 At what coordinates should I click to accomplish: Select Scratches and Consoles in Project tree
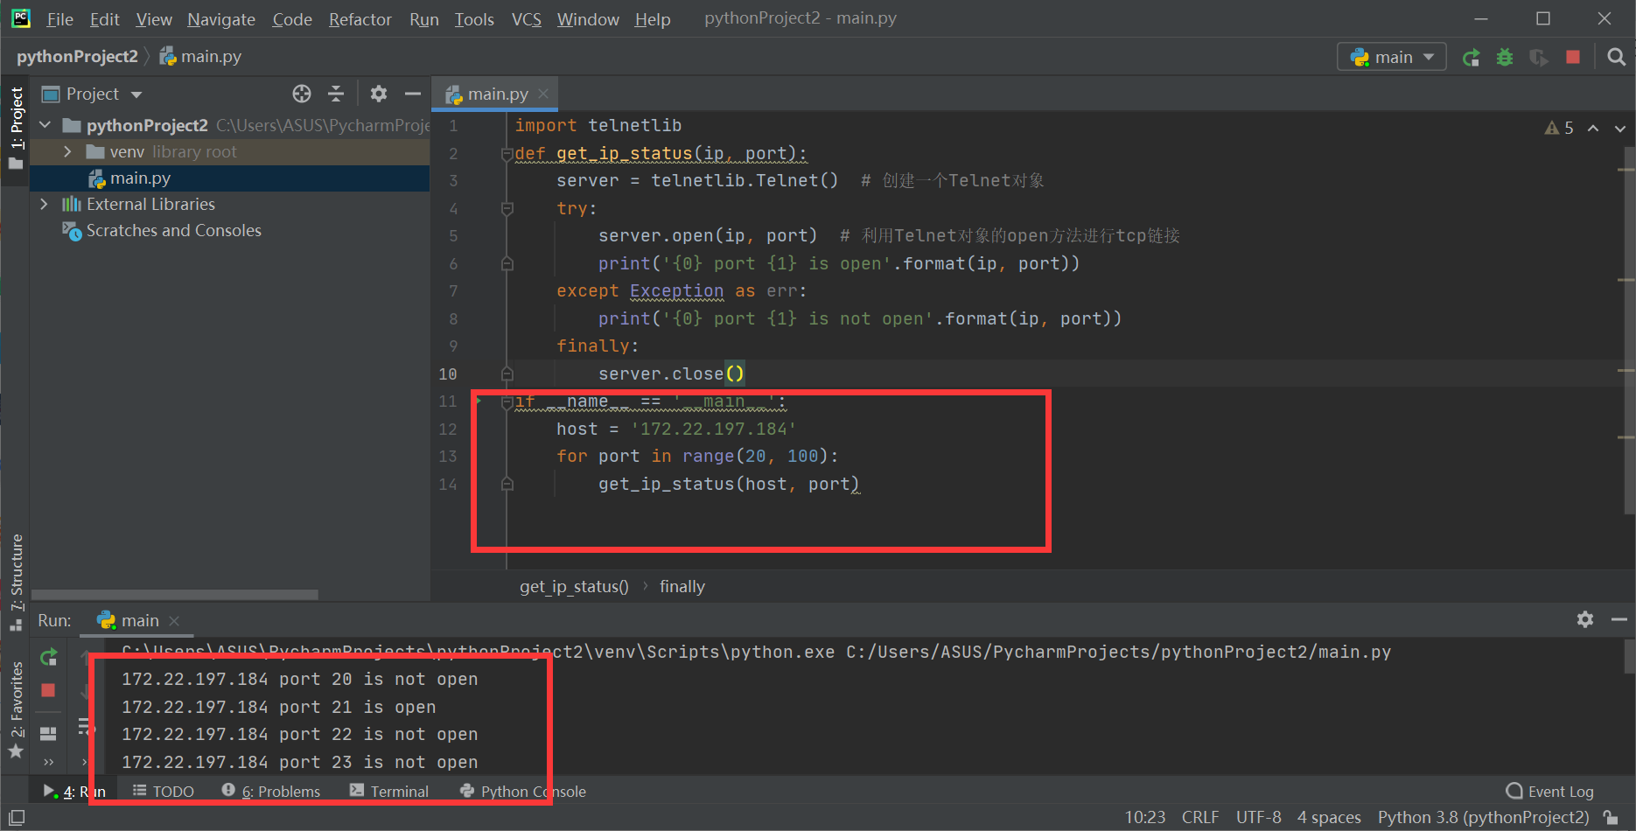pyautogui.click(x=173, y=230)
